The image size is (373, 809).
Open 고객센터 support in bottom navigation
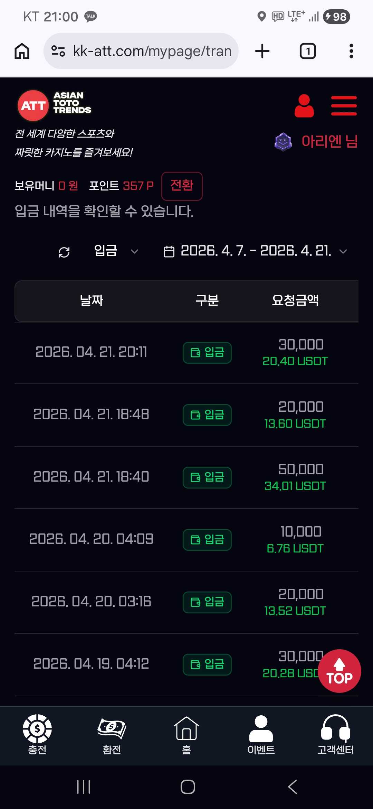pos(335,734)
